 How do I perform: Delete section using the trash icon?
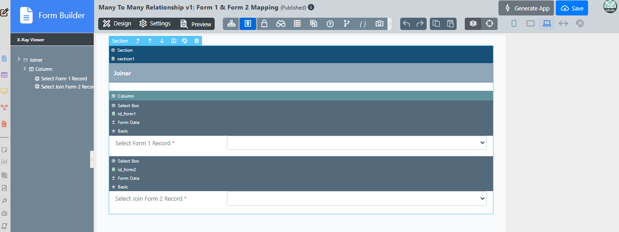click(196, 41)
